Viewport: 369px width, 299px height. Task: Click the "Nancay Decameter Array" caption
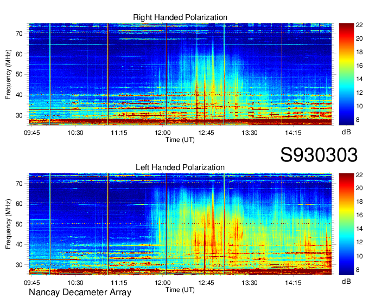click(x=80, y=292)
